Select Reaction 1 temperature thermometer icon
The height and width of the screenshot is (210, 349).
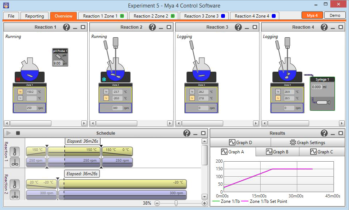(x=15, y=152)
